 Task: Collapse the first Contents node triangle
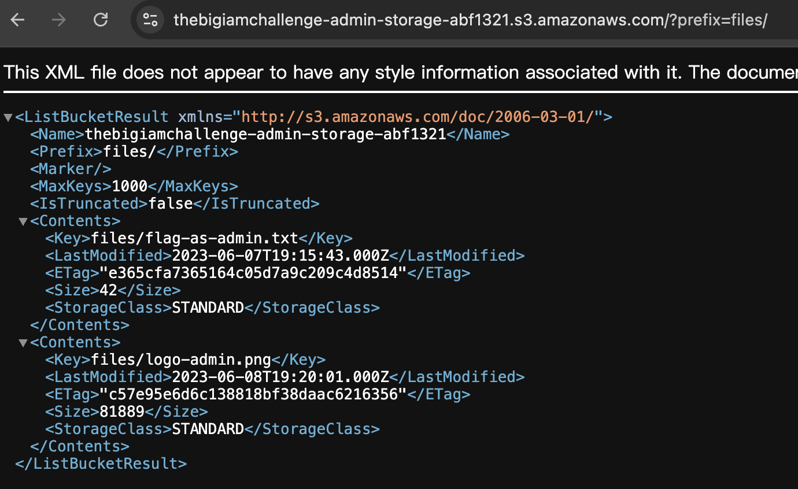(x=23, y=221)
